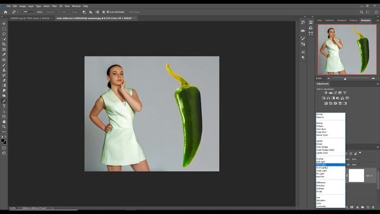Select the Lasso tool
This screenshot has height=214, width=380.
[4, 34]
